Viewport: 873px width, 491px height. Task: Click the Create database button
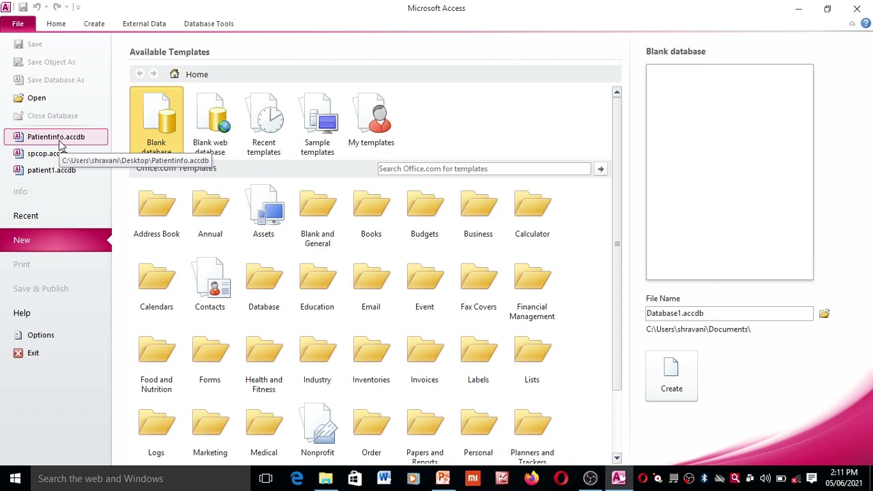[x=671, y=376]
